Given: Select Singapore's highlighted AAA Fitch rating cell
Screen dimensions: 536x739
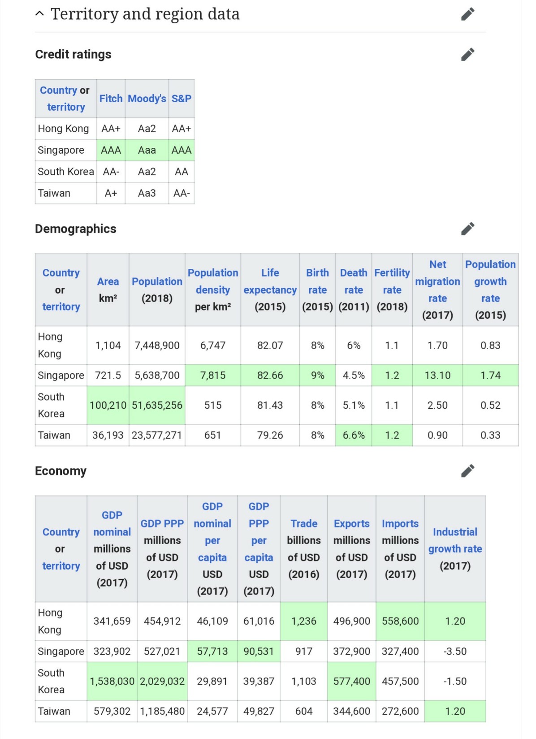Looking at the screenshot, I should [111, 150].
